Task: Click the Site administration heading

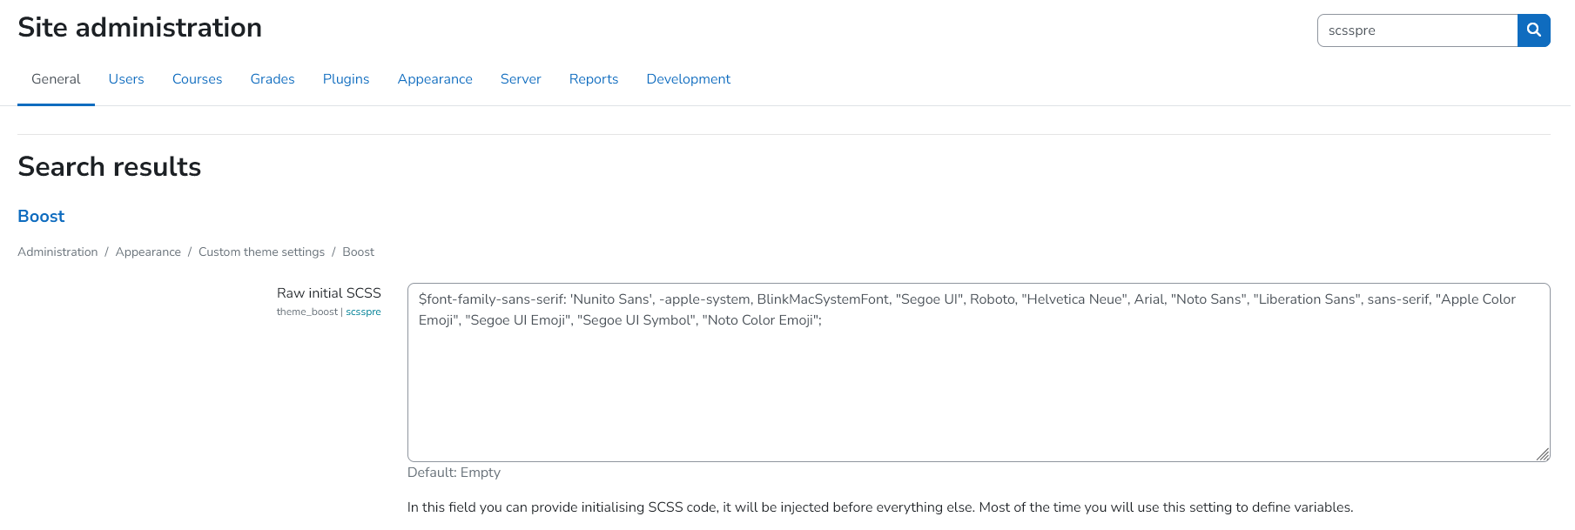Action: [139, 28]
